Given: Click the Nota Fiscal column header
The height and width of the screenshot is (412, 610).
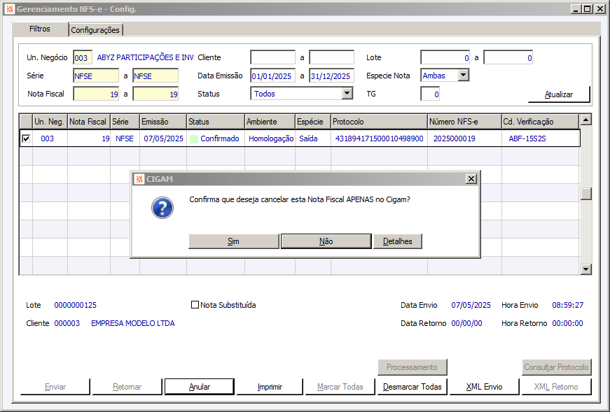Looking at the screenshot, I should 89,122.
